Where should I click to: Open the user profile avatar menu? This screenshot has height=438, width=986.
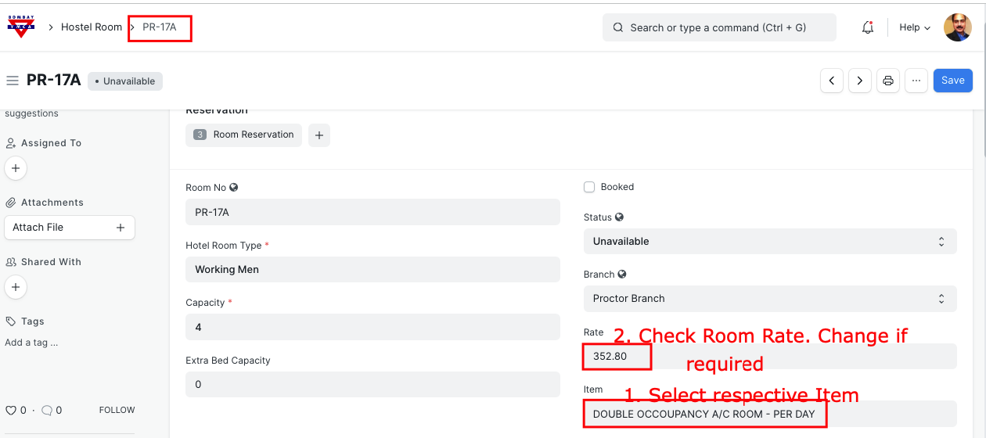click(957, 27)
